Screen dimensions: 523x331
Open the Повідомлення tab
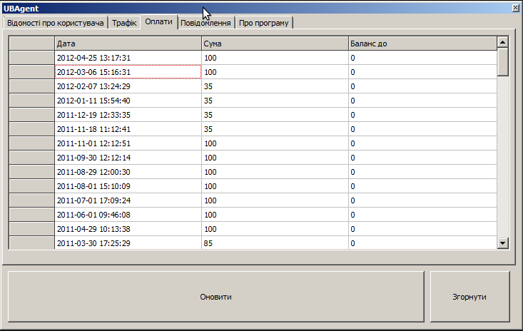tap(205, 24)
